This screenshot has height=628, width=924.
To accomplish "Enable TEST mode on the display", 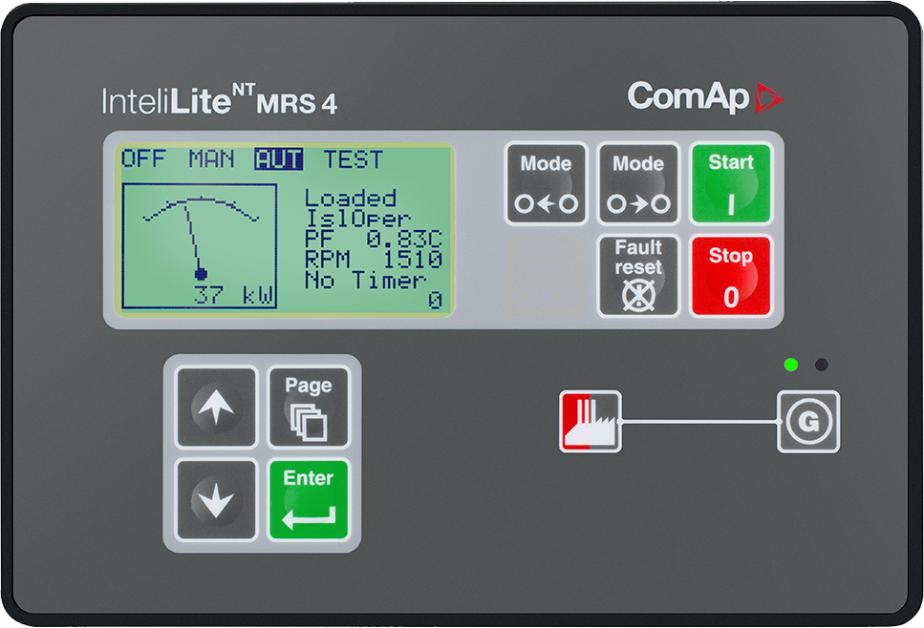I will pyautogui.click(x=354, y=159).
